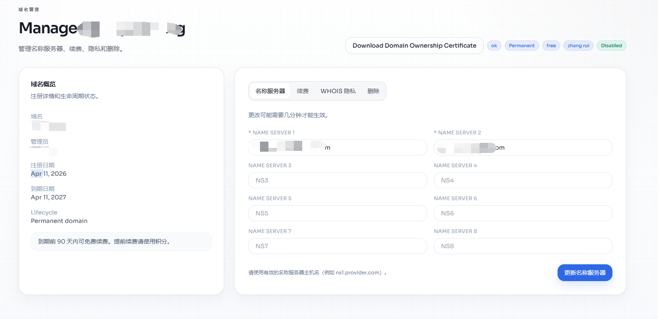
Task: Click the "ok" status badge
Action: 494,46
